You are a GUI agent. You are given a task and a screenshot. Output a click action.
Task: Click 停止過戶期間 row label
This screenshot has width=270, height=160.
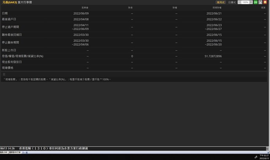tap(10, 27)
